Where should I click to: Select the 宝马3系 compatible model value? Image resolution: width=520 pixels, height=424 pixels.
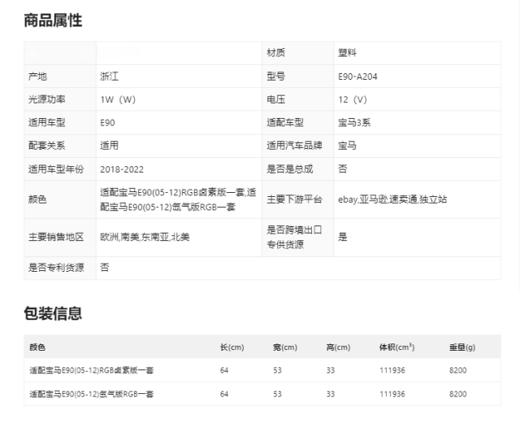coord(354,123)
